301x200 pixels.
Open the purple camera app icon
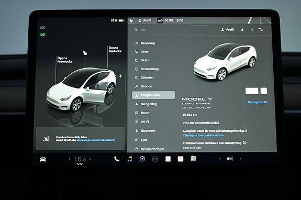(142, 159)
